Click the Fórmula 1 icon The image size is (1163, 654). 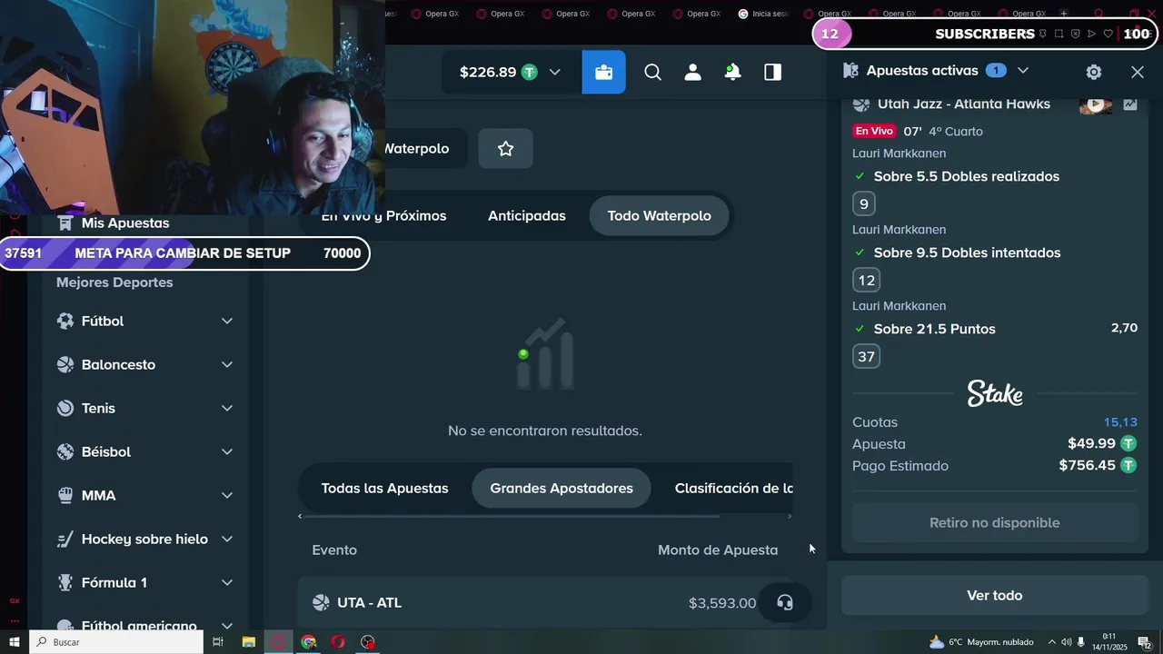tap(65, 582)
